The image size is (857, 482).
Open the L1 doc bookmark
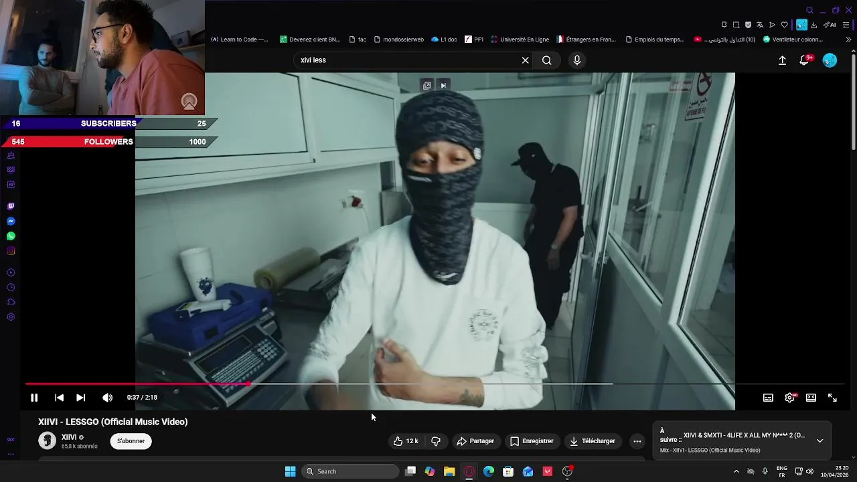(444, 39)
